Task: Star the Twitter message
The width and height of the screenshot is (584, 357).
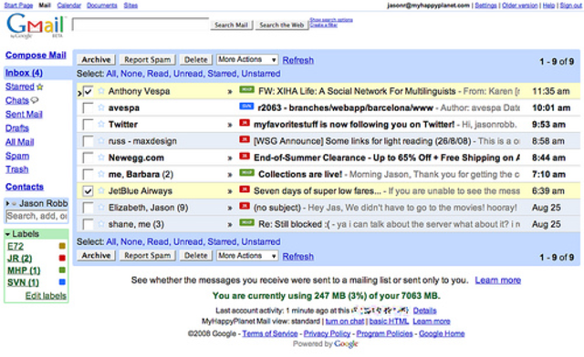Action: point(101,124)
